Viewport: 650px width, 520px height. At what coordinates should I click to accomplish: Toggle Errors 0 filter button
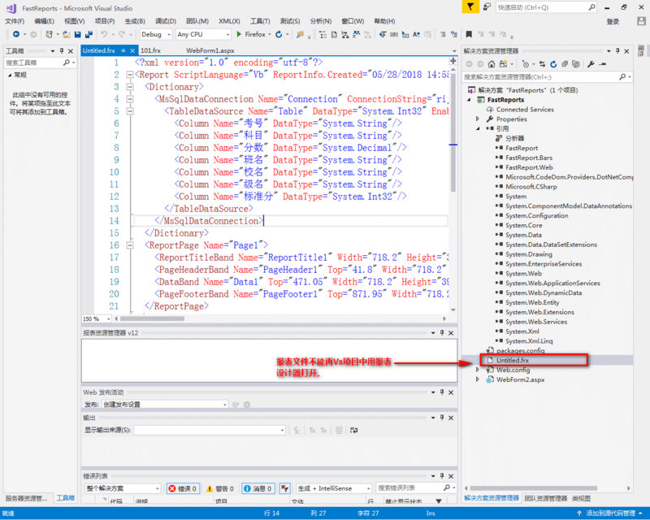(x=184, y=488)
